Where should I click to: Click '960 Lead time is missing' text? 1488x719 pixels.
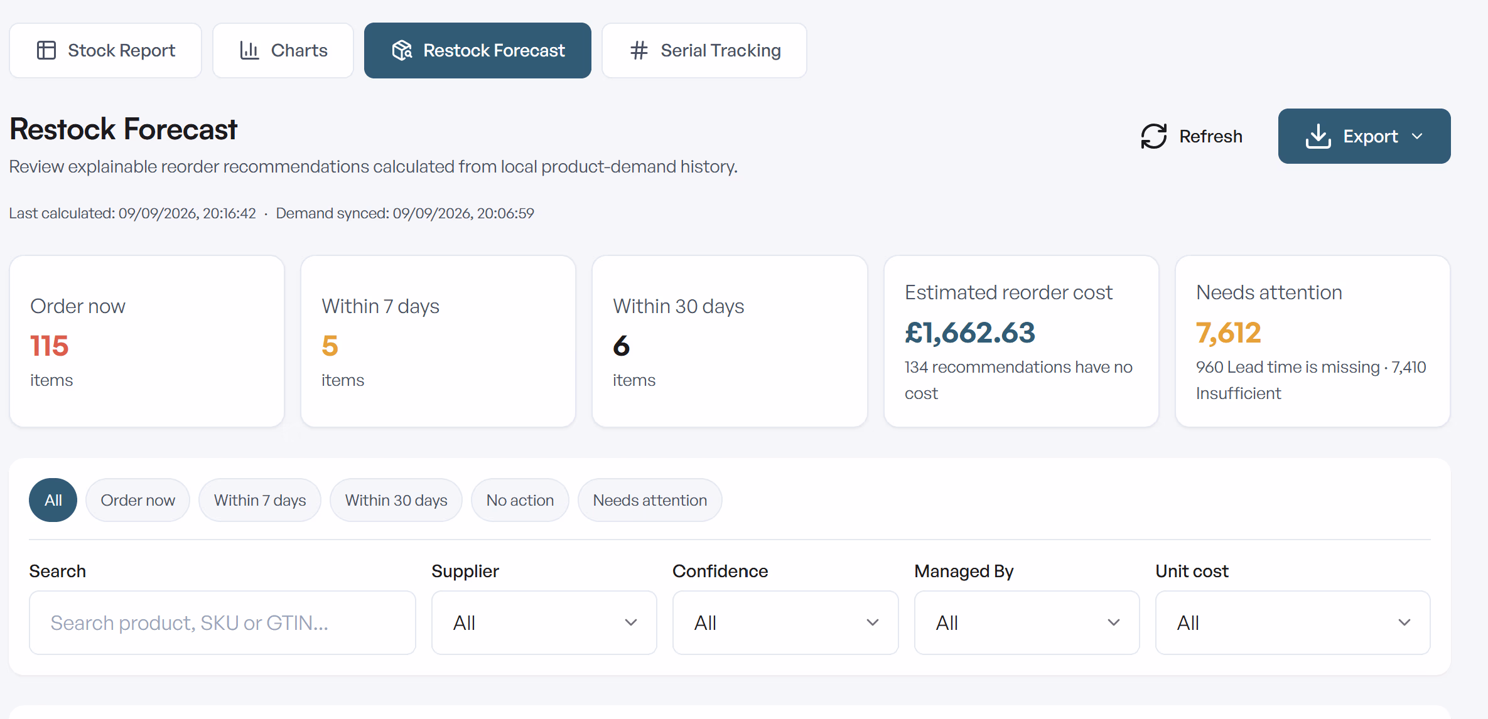coord(1288,367)
